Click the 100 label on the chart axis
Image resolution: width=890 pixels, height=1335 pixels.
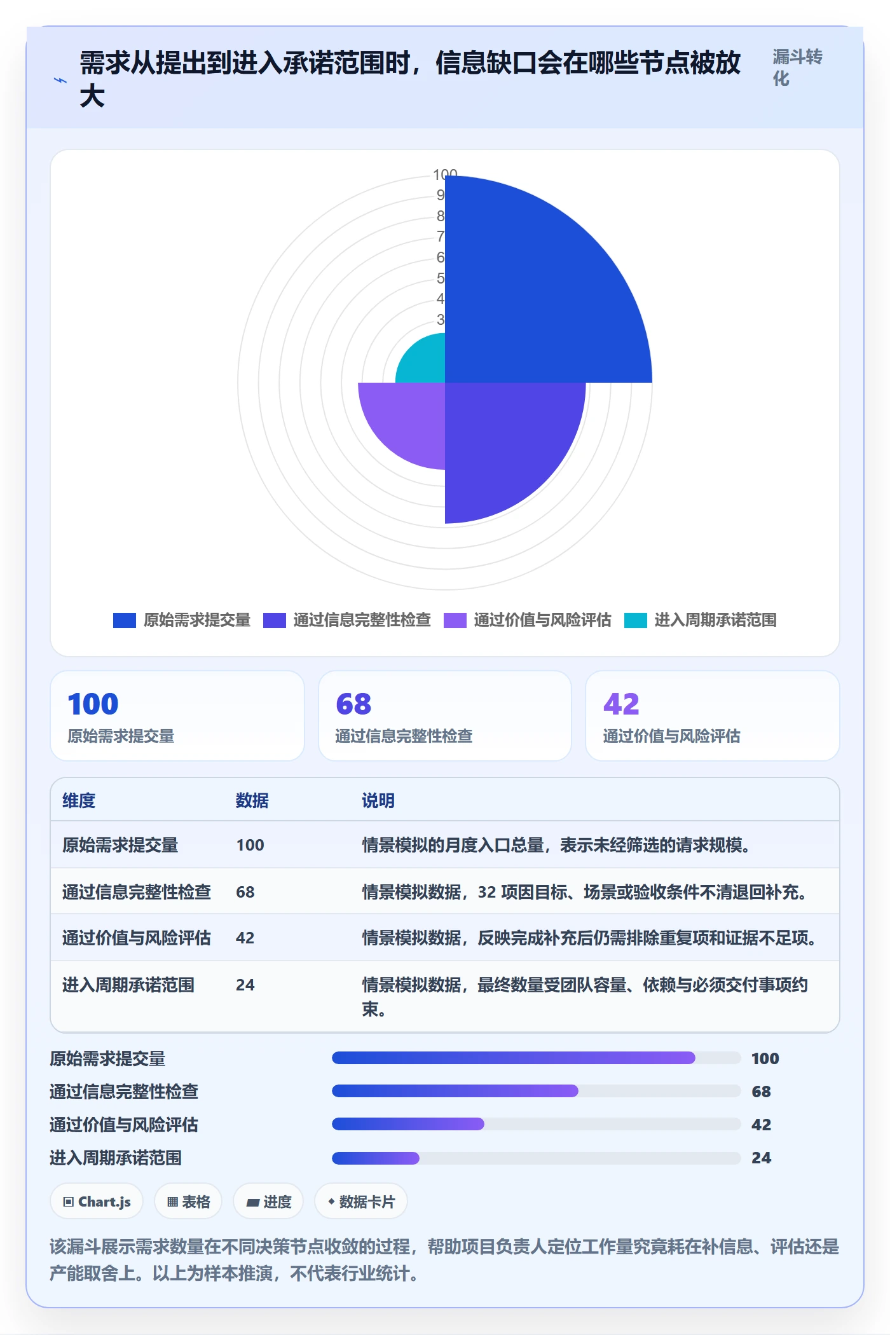click(x=445, y=174)
